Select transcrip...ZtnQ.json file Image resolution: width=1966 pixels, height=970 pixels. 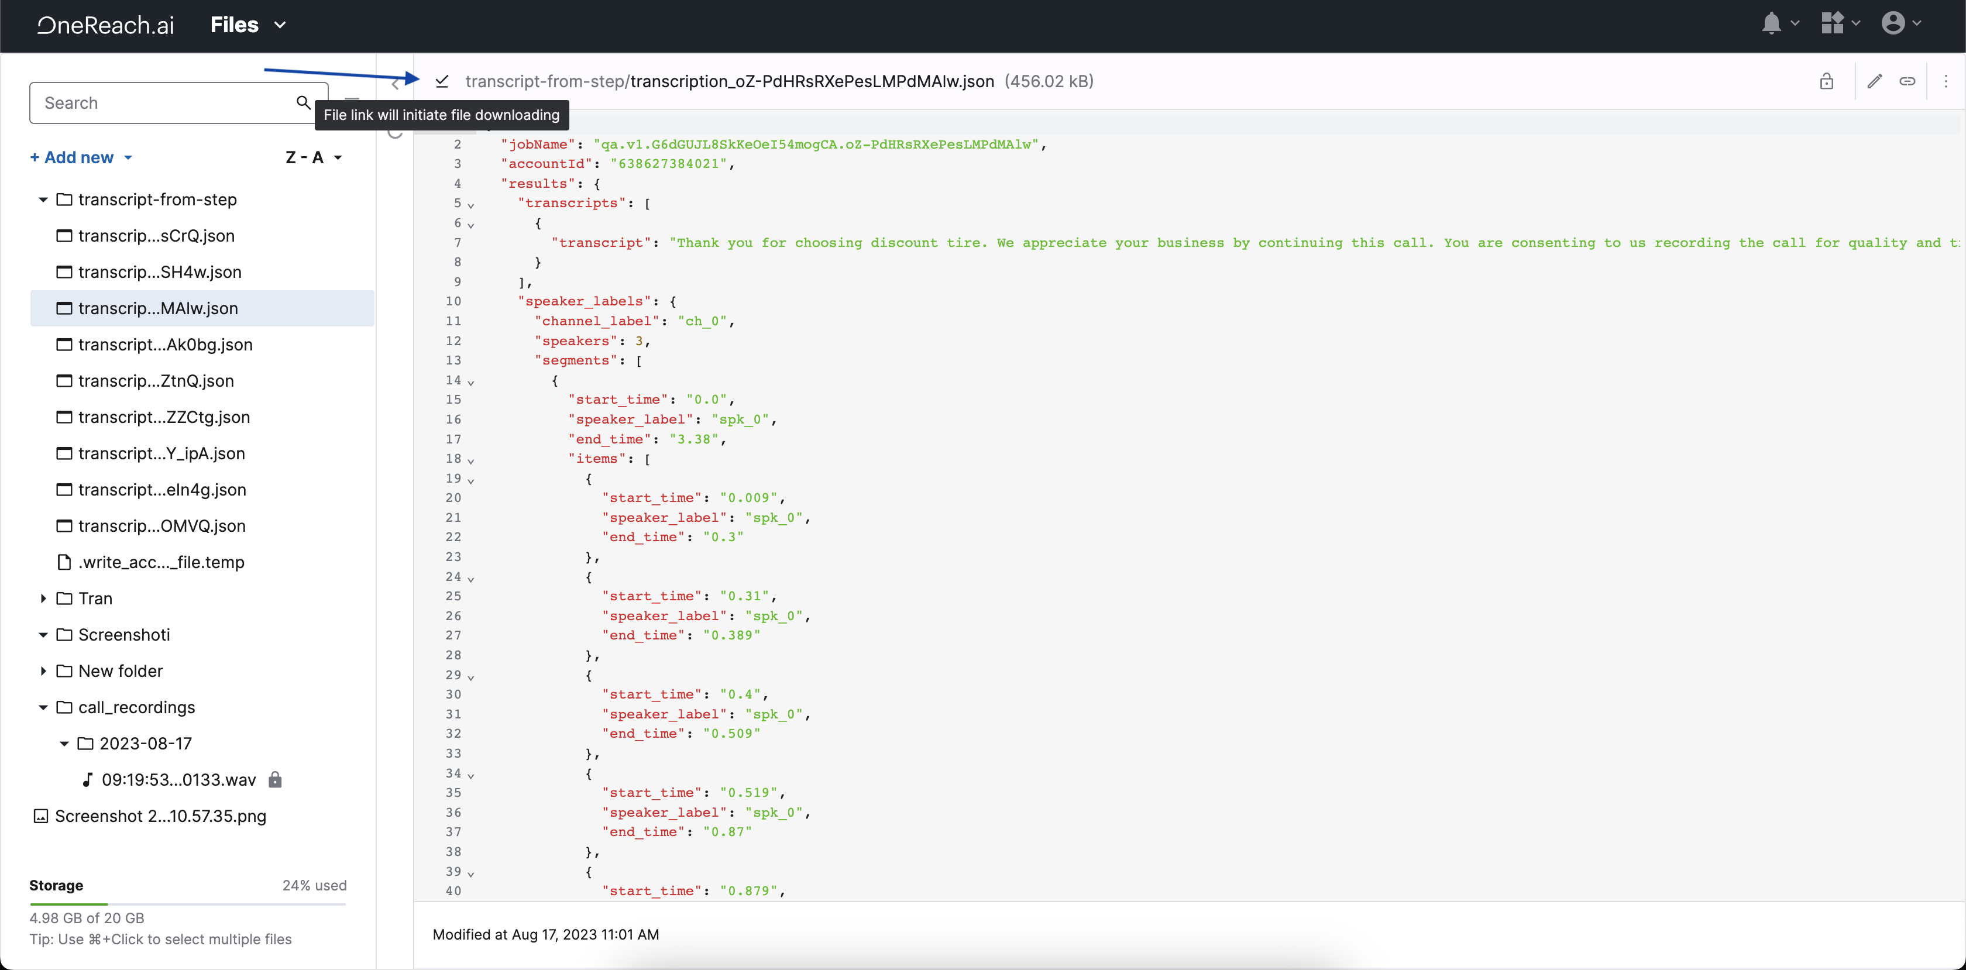click(202, 381)
